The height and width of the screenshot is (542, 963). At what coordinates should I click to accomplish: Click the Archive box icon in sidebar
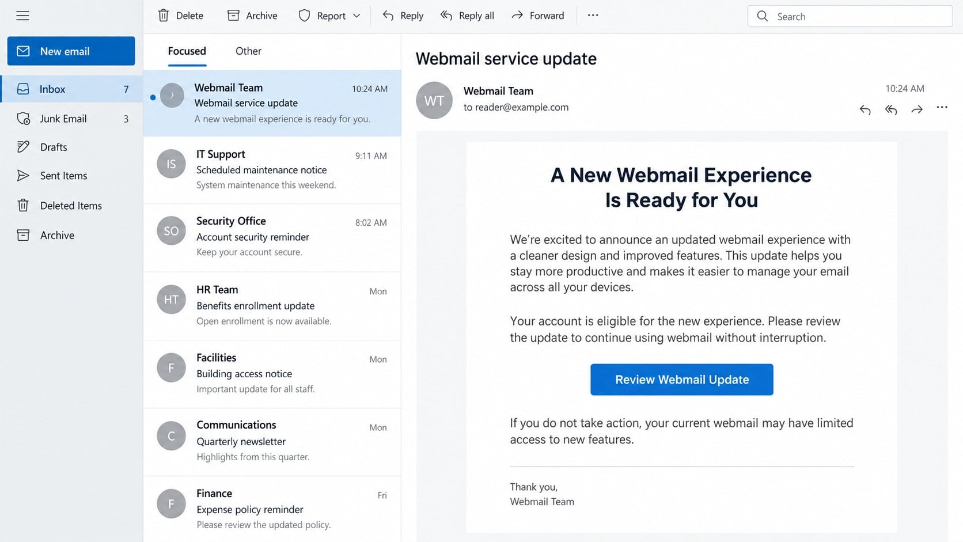pos(23,235)
